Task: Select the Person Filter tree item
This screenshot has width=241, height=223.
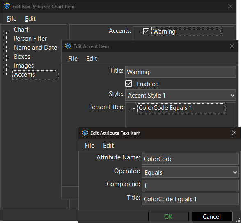Action: pos(30,39)
